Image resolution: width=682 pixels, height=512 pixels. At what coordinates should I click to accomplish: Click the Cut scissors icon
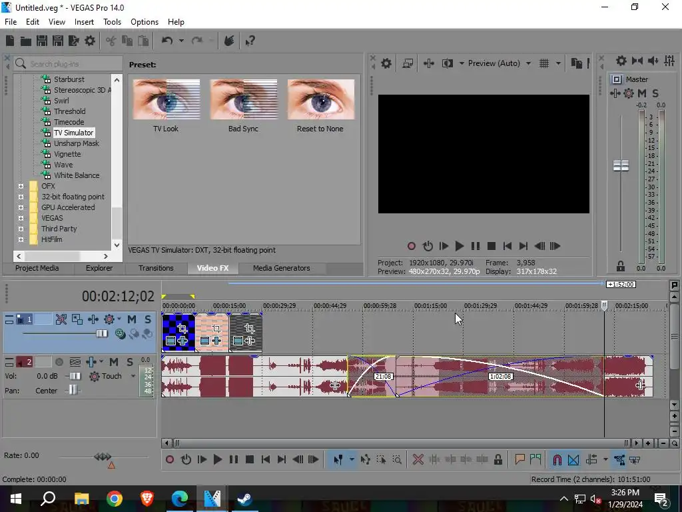(111, 41)
